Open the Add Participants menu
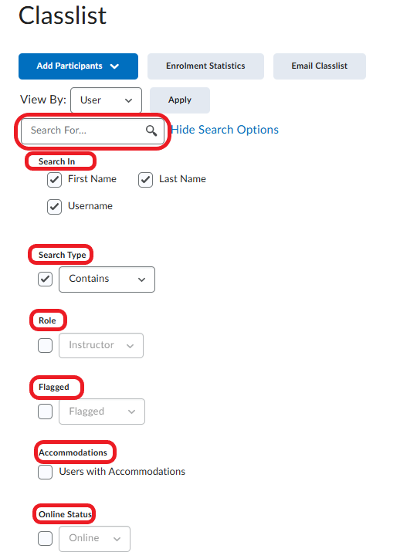The image size is (400, 559). point(78,66)
